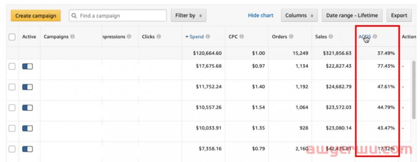
Task: Open the Columns dropdown
Action: 299,16
